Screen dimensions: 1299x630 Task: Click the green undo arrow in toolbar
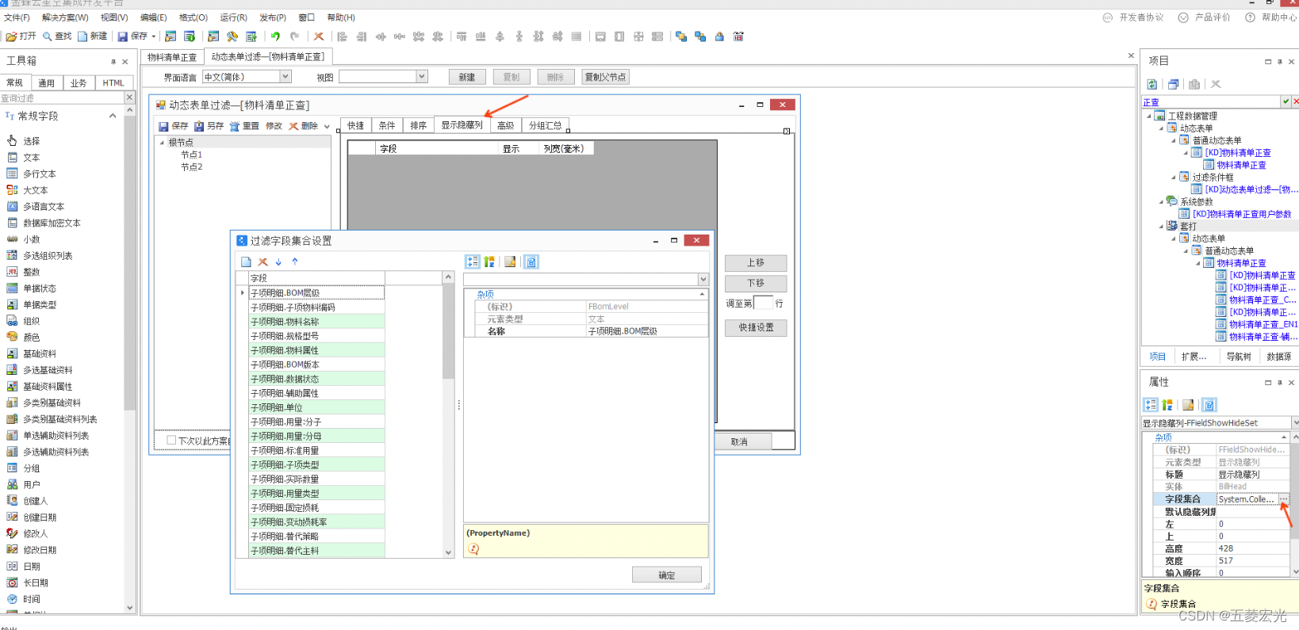point(275,36)
